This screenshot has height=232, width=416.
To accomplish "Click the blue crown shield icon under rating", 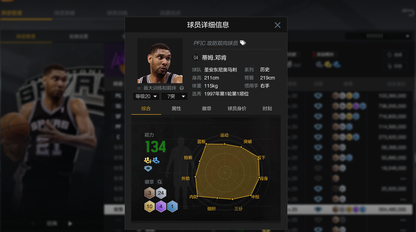I will pyautogui.click(x=148, y=169).
